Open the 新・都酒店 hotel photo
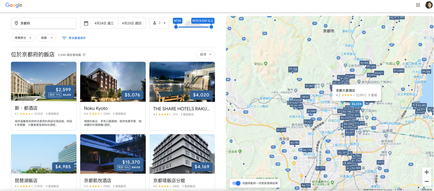Image resolution: width=434 pixels, height=191 pixels. (x=44, y=81)
